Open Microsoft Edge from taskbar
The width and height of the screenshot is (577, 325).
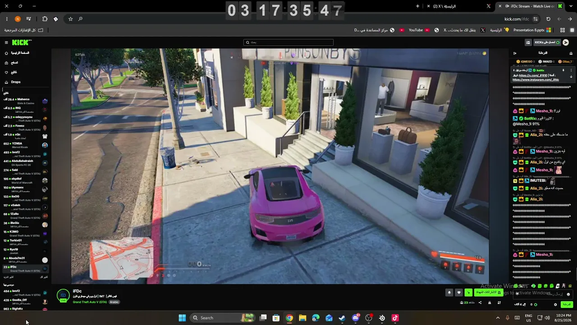point(316,318)
